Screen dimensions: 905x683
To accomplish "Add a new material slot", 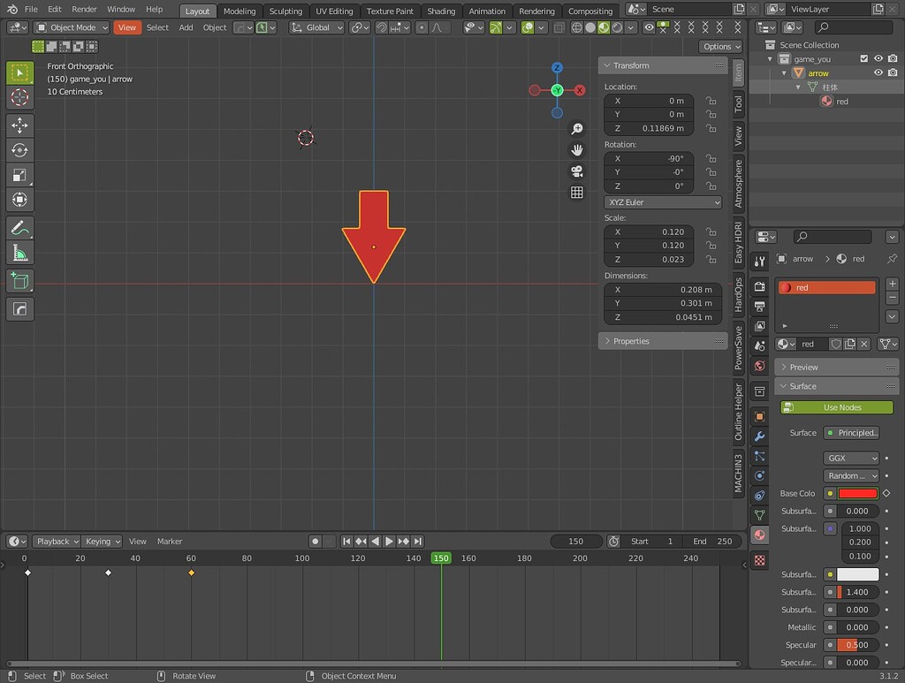I will point(893,284).
